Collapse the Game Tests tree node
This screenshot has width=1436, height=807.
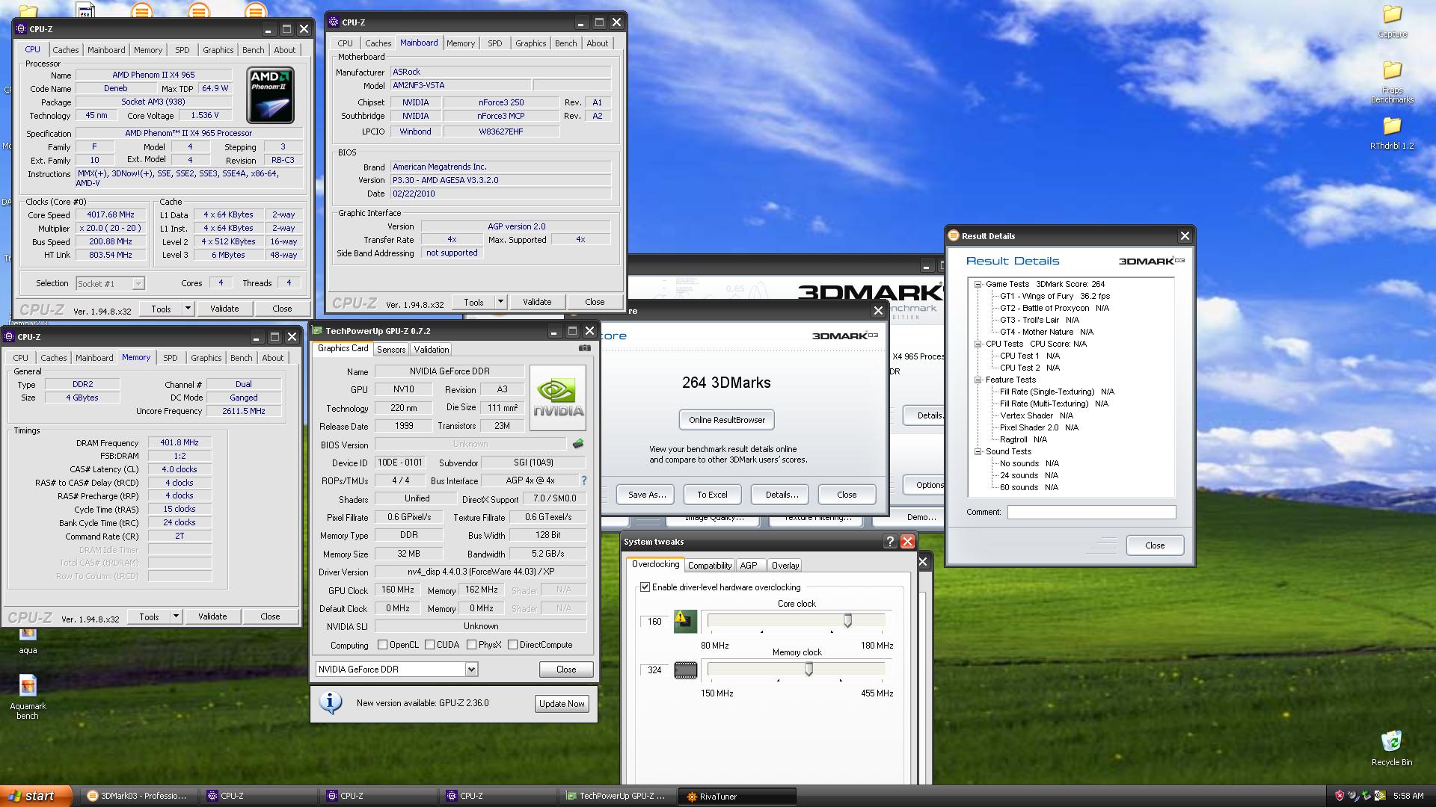(x=977, y=284)
